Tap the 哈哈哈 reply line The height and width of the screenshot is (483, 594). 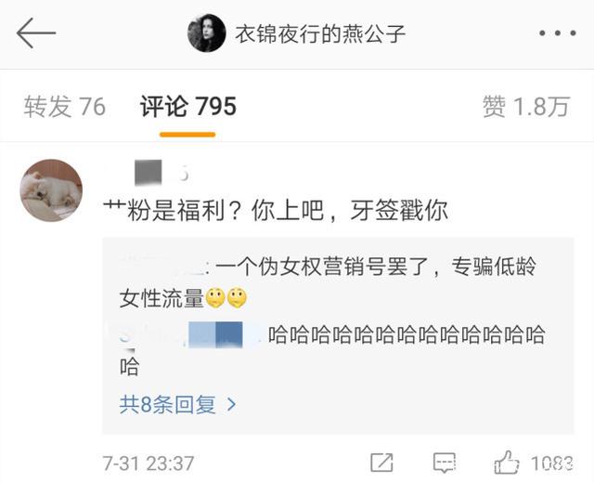pos(331,350)
